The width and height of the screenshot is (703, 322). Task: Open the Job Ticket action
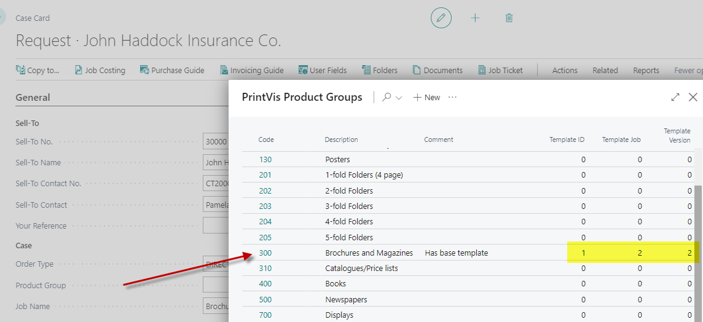pos(500,70)
